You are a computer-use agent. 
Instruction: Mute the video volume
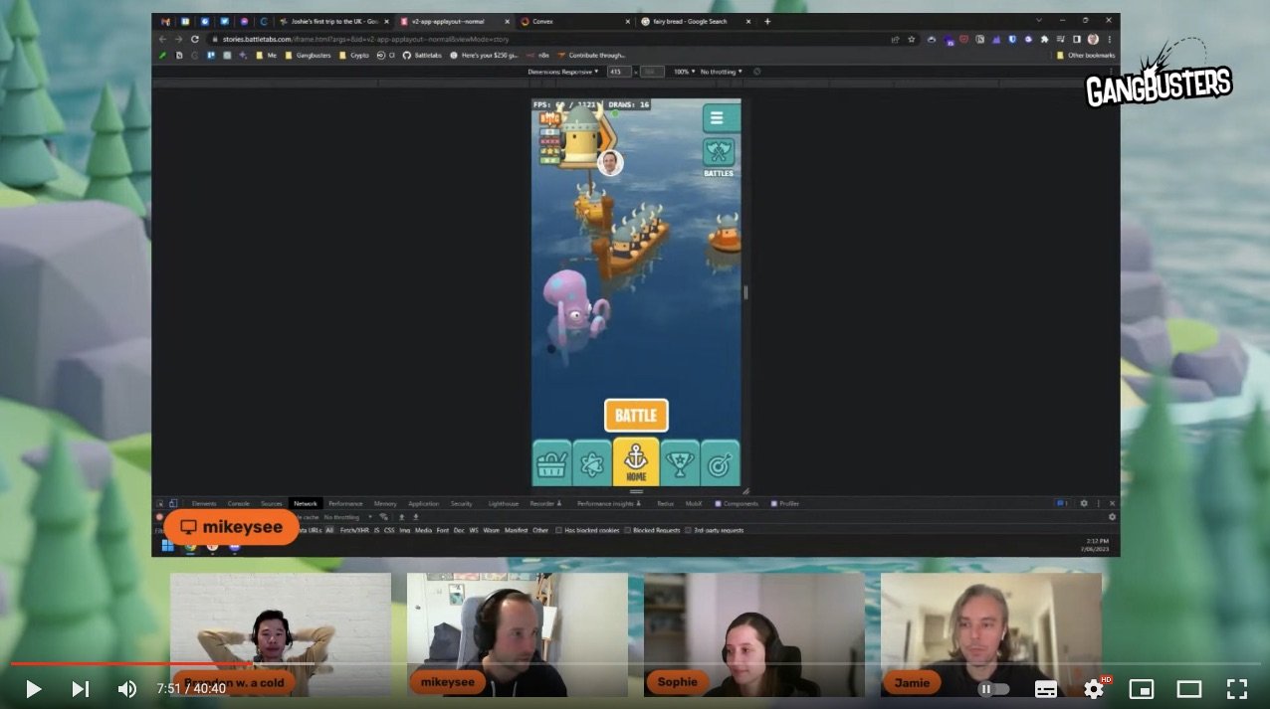[127, 688]
